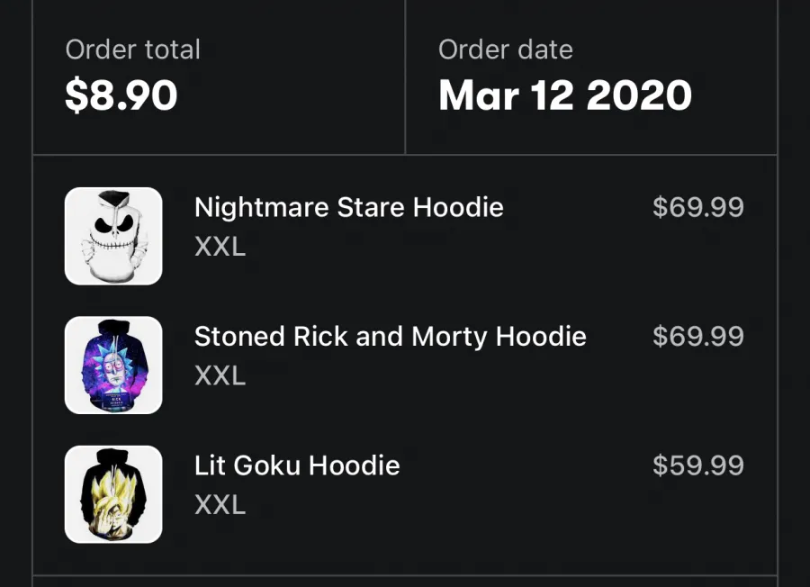
Task: Click the Lit Goku Hoodie $59.99 price
Action: click(697, 465)
